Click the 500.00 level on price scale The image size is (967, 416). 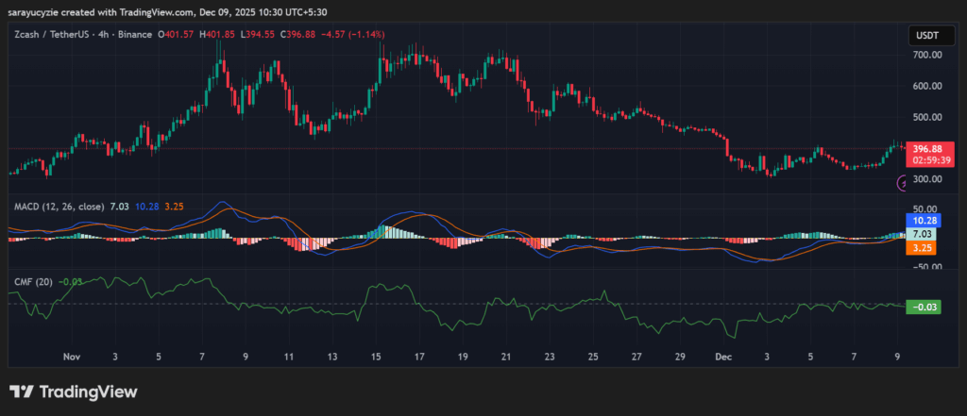927,118
